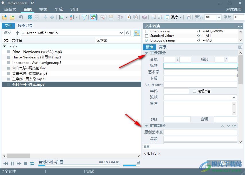Open 程序选项 settings
Viewport: 245px width, 175px height.
tap(234, 9)
